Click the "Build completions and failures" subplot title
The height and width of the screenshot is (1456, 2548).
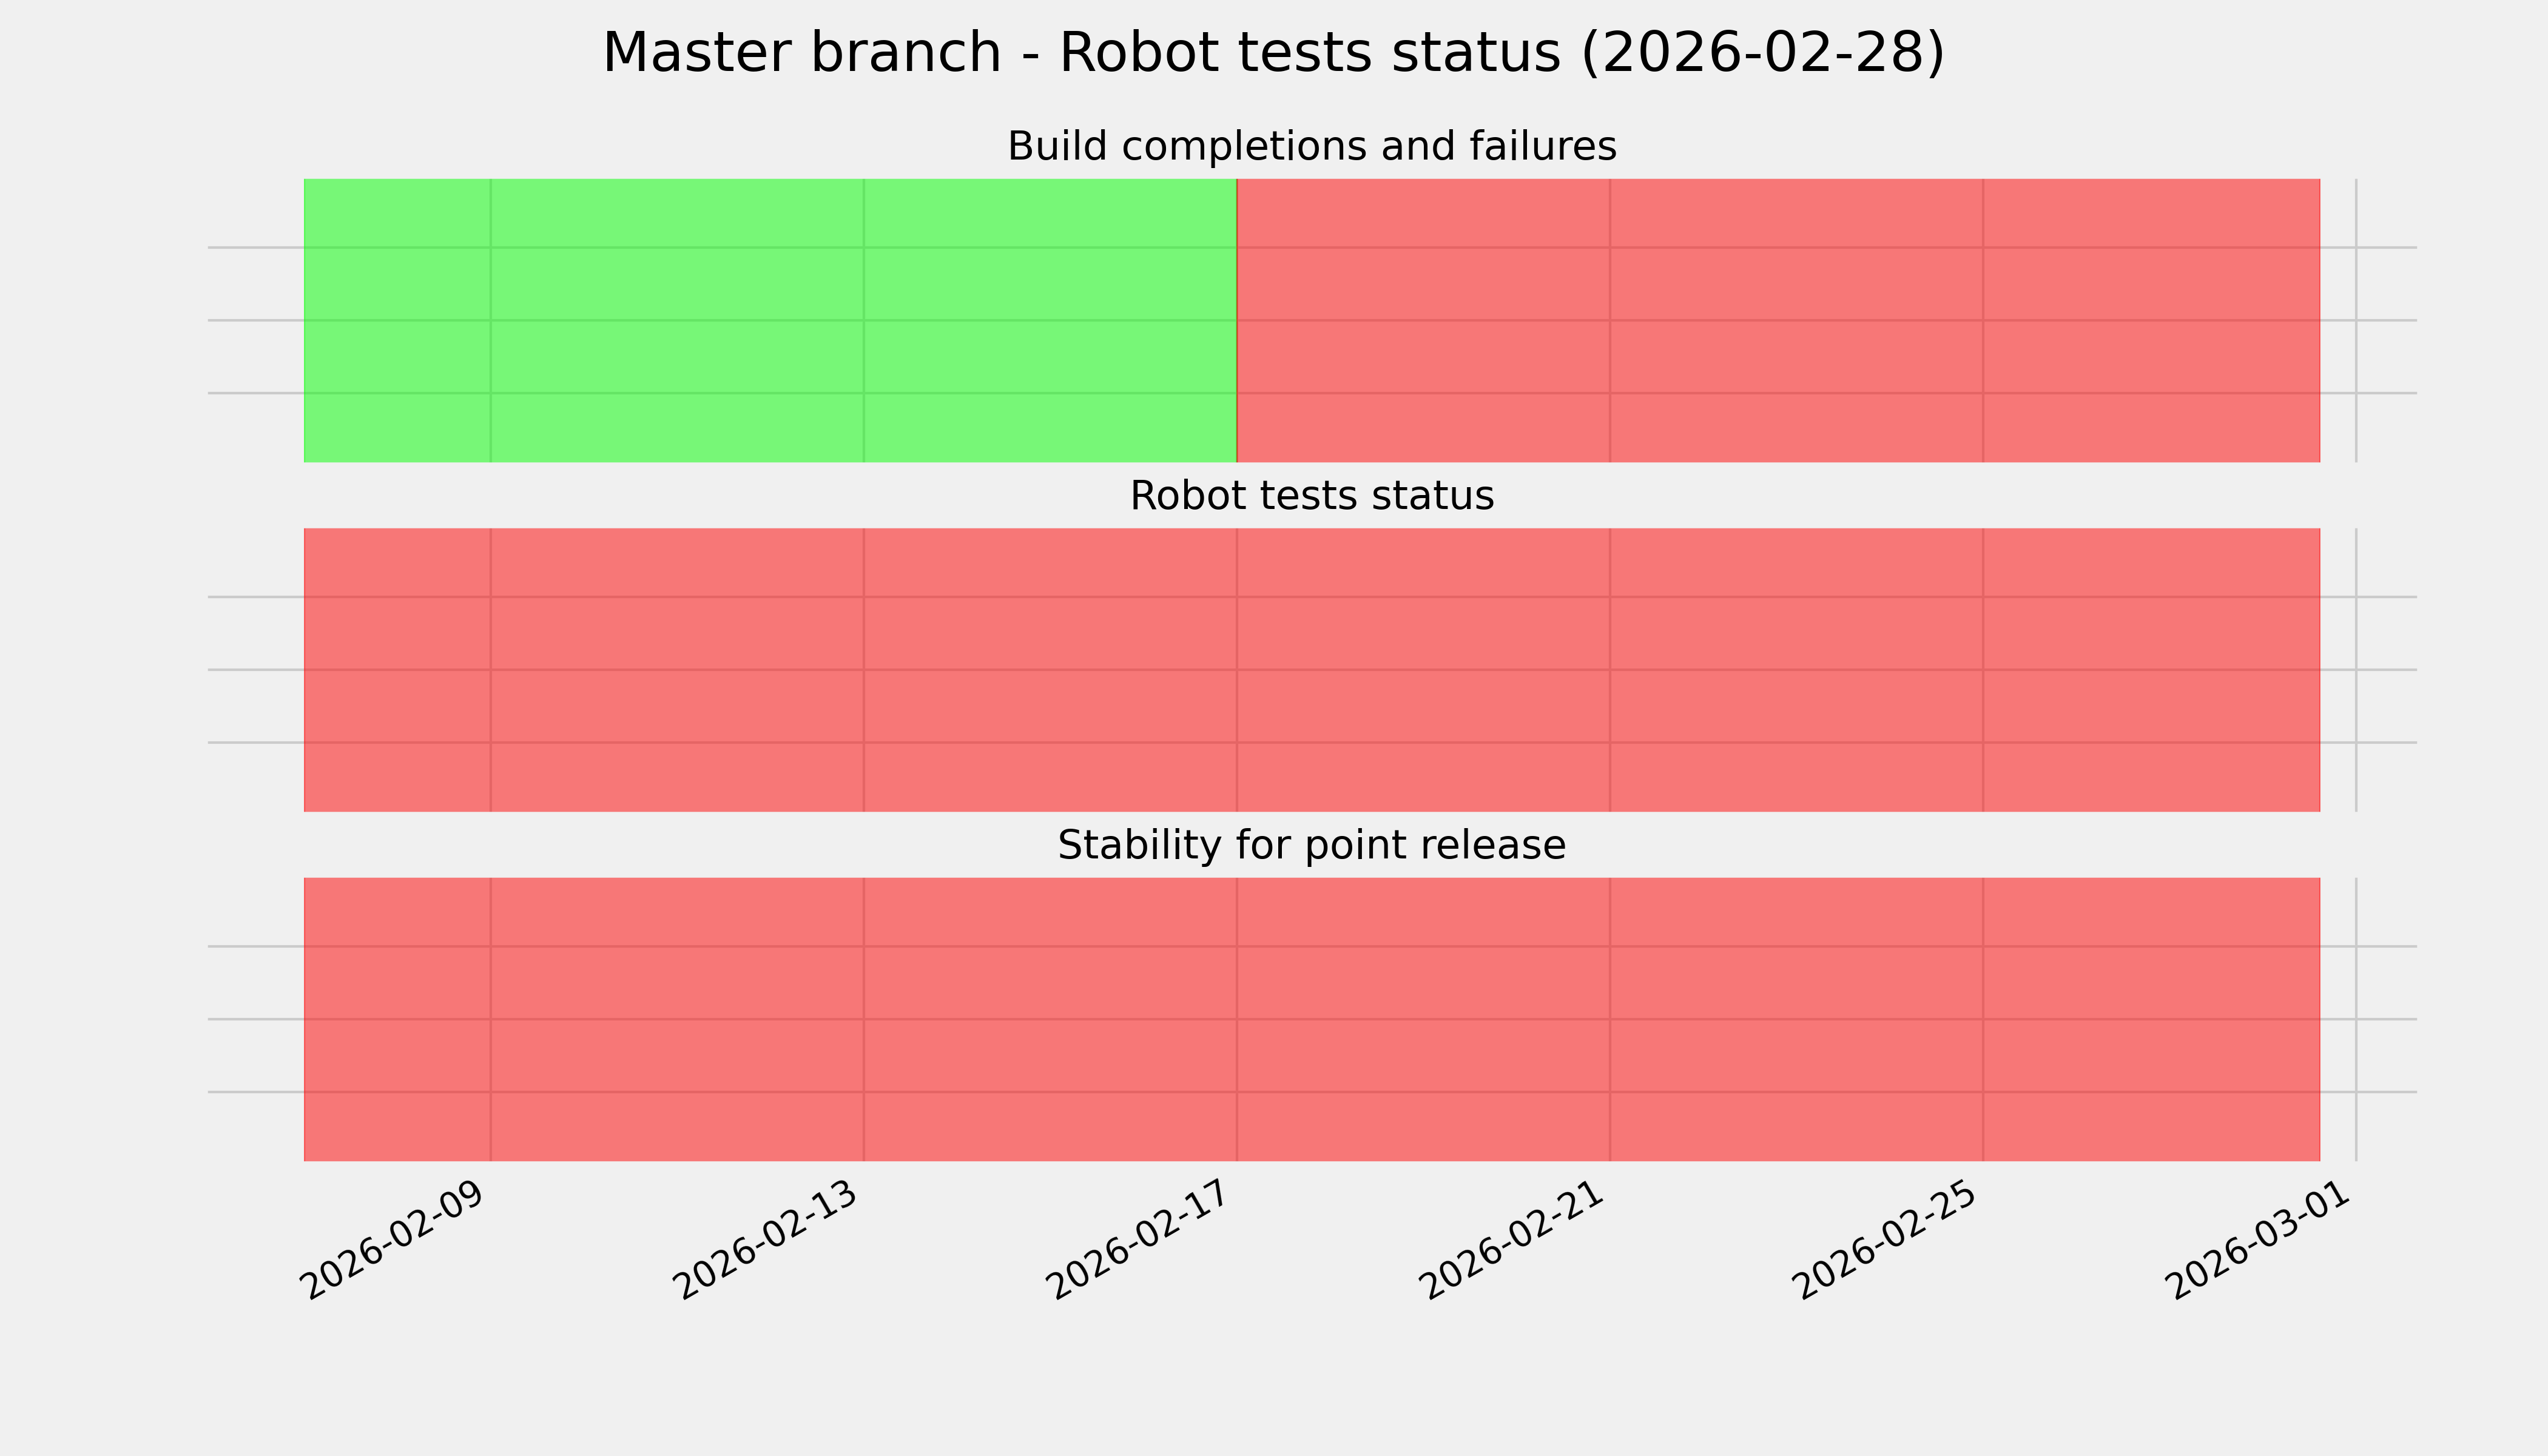click(1311, 147)
